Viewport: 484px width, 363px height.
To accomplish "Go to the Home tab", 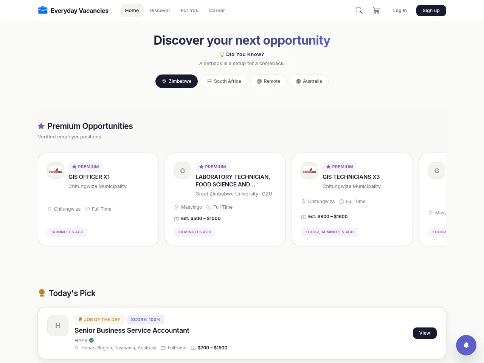I will tap(132, 11).
